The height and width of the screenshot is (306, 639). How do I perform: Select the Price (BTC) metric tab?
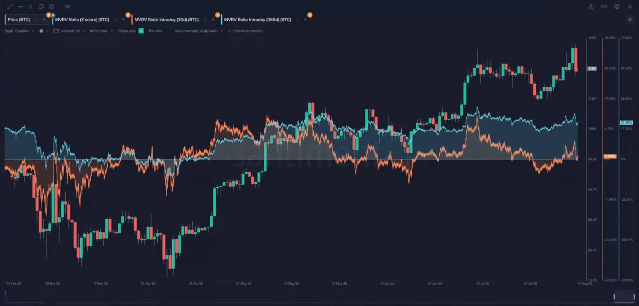pos(19,20)
